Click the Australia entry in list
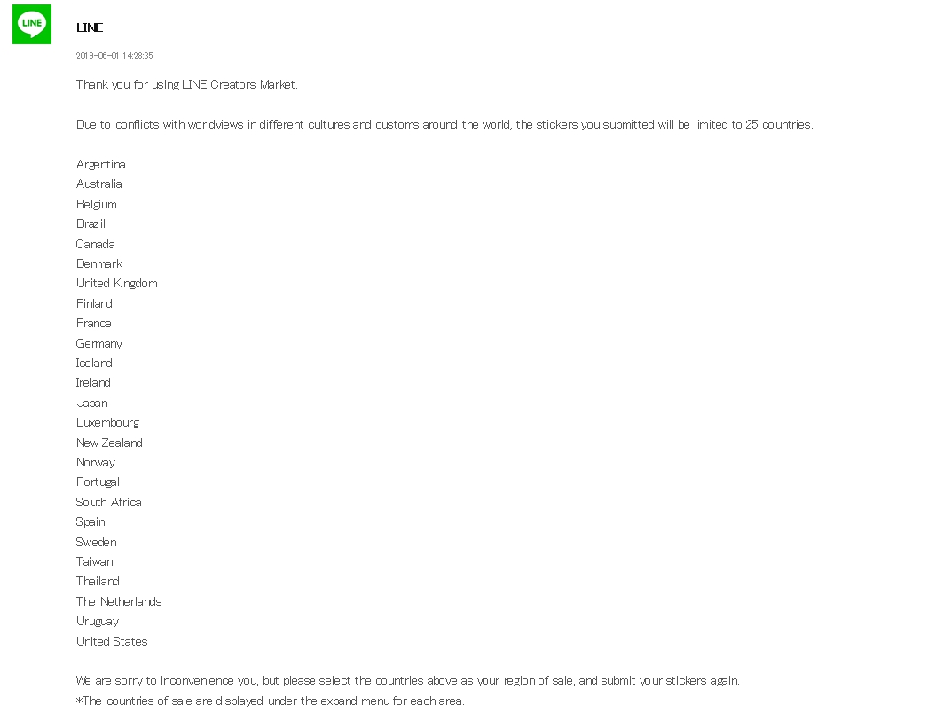Screen dimensions: 928x721 (x=98, y=184)
